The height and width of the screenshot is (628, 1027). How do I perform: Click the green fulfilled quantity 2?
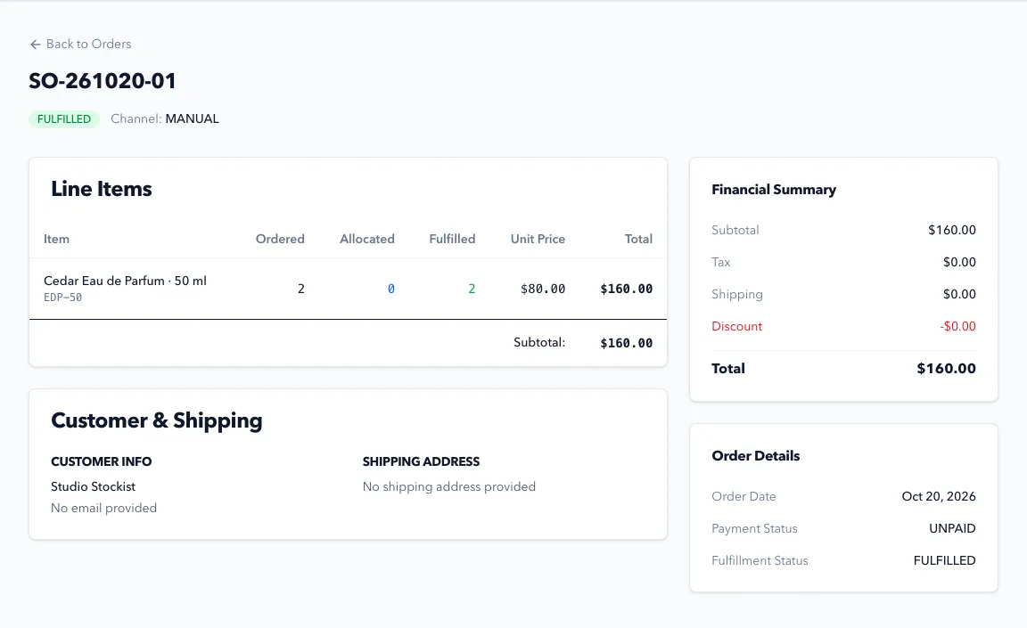coord(472,289)
